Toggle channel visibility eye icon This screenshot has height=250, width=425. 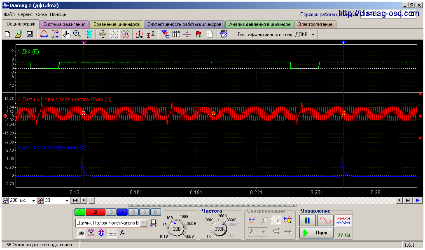[81, 233]
